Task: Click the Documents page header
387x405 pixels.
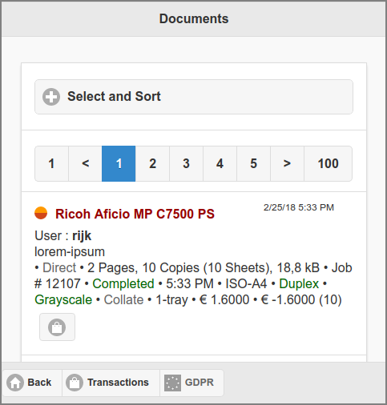Action: pos(194,18)
